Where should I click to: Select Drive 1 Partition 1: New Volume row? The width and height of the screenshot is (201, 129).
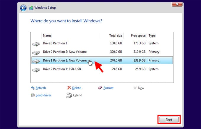(65, 60)
